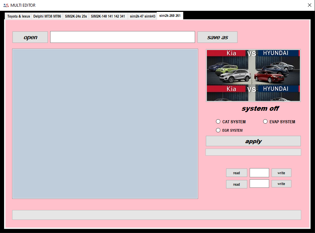315x233 pixels.
Task: Select the EGR SYSTEM radio button
Action: pyautogui.click(x=218, y=130)
